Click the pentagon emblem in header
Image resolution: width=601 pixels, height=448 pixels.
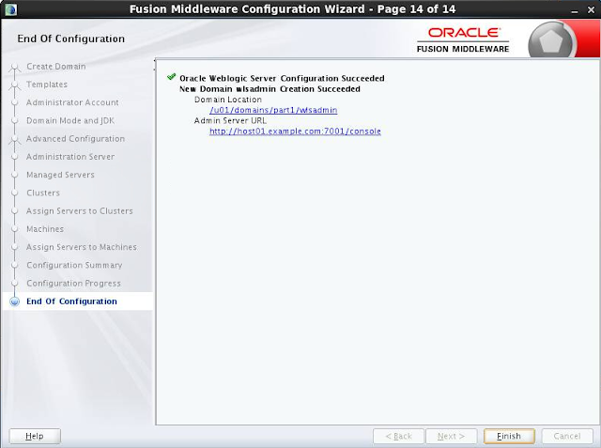551,41
